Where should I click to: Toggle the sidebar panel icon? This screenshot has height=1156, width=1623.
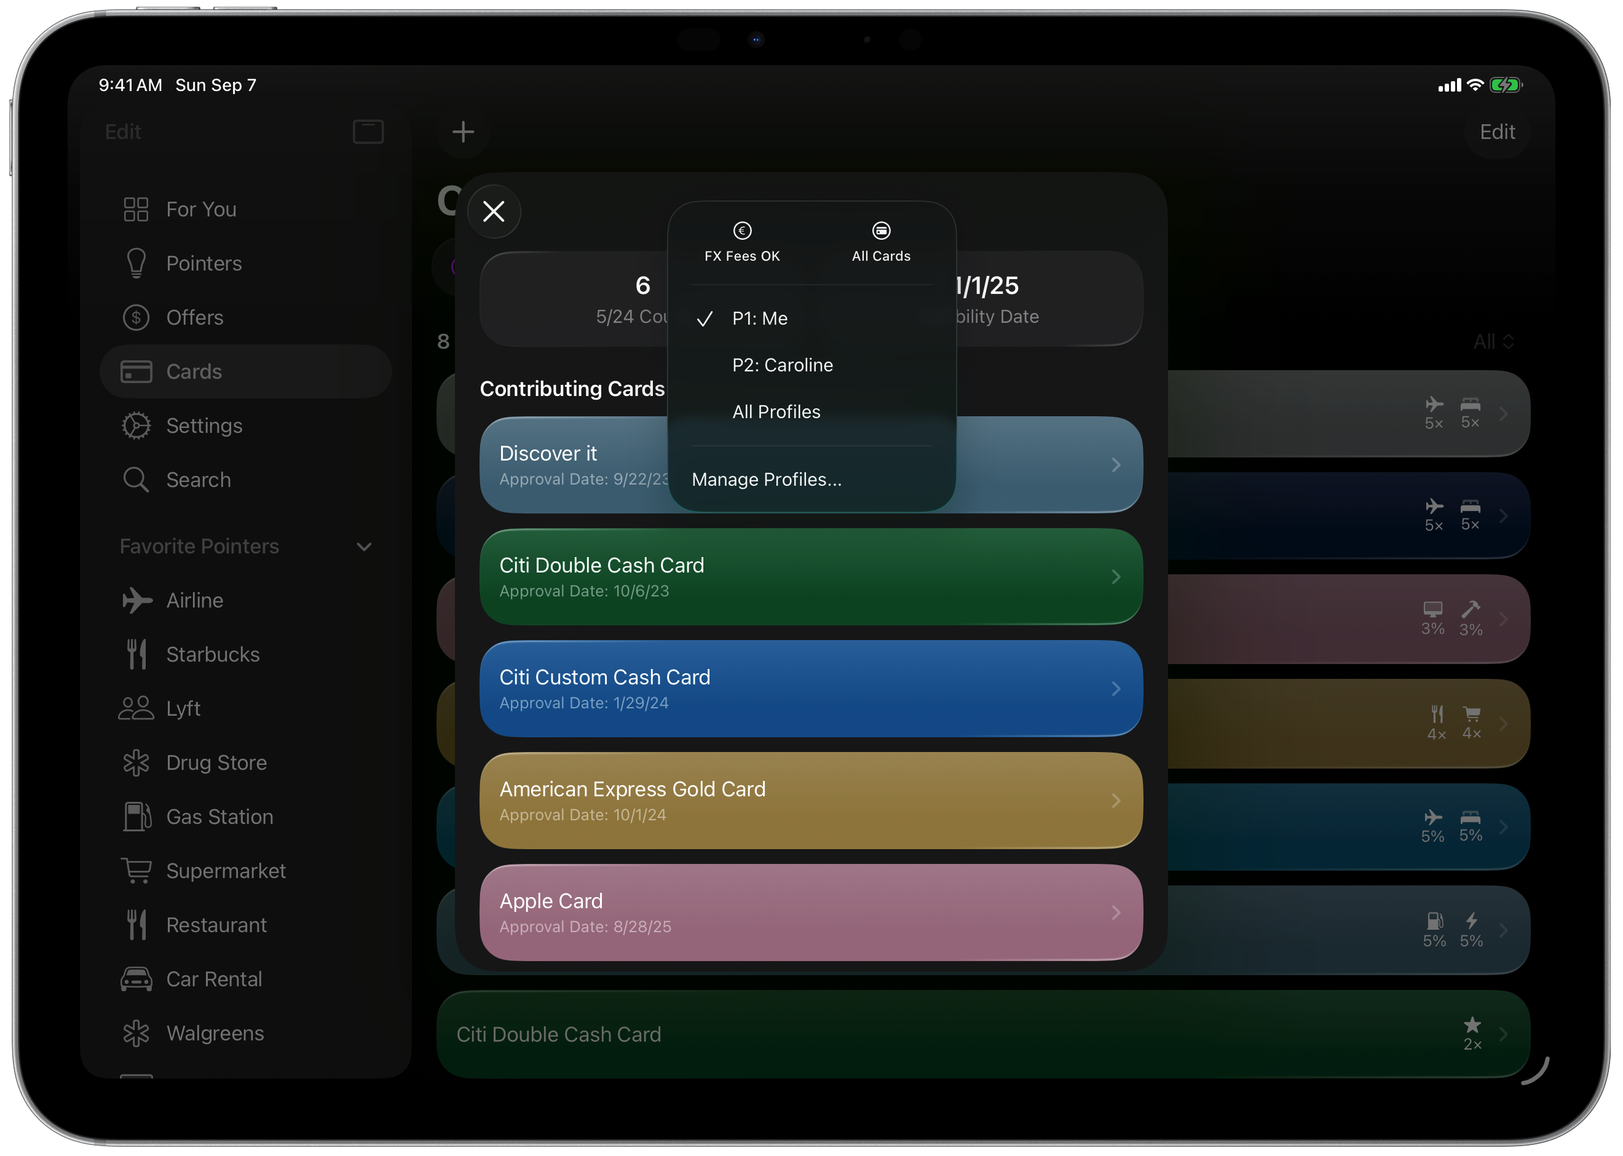pyautogui.click(x=368, y=132)
